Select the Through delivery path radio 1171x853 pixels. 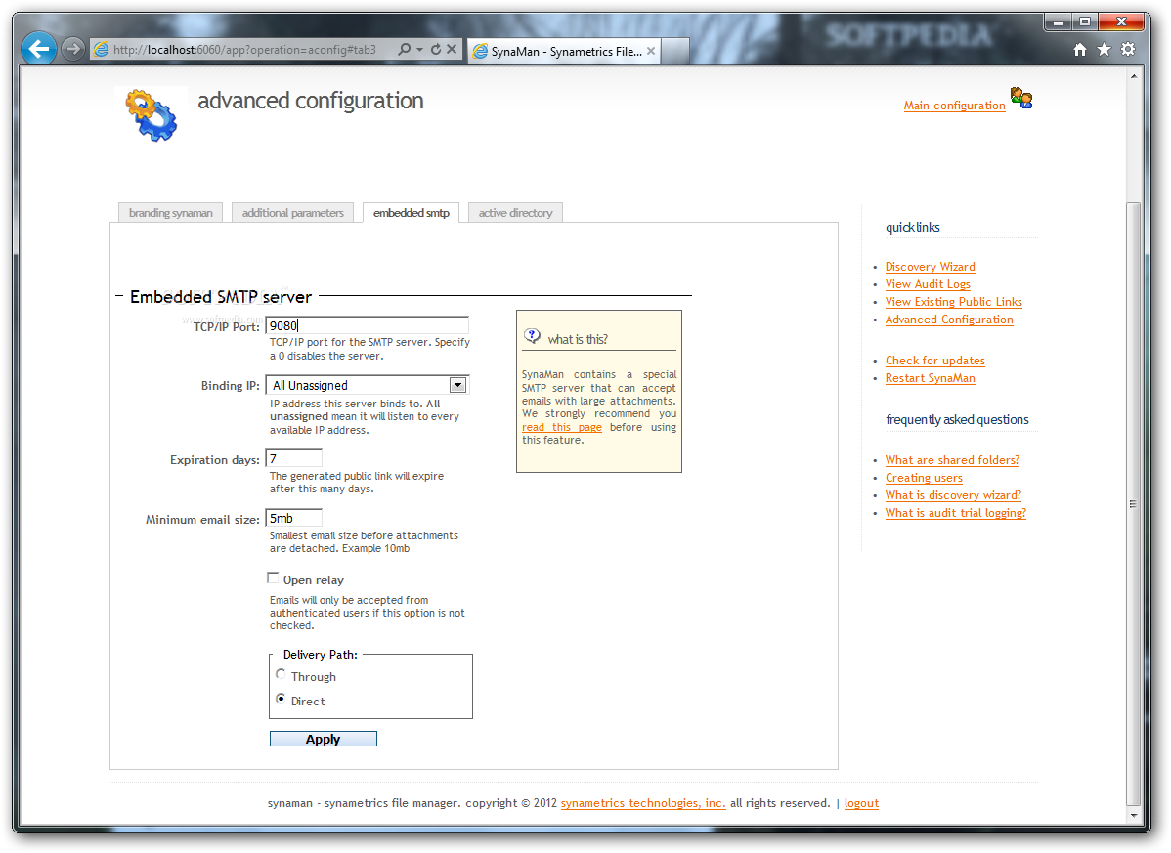tap(281, 674)
